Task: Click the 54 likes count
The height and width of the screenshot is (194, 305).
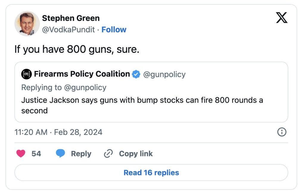Action: click(x=36, y=154)
